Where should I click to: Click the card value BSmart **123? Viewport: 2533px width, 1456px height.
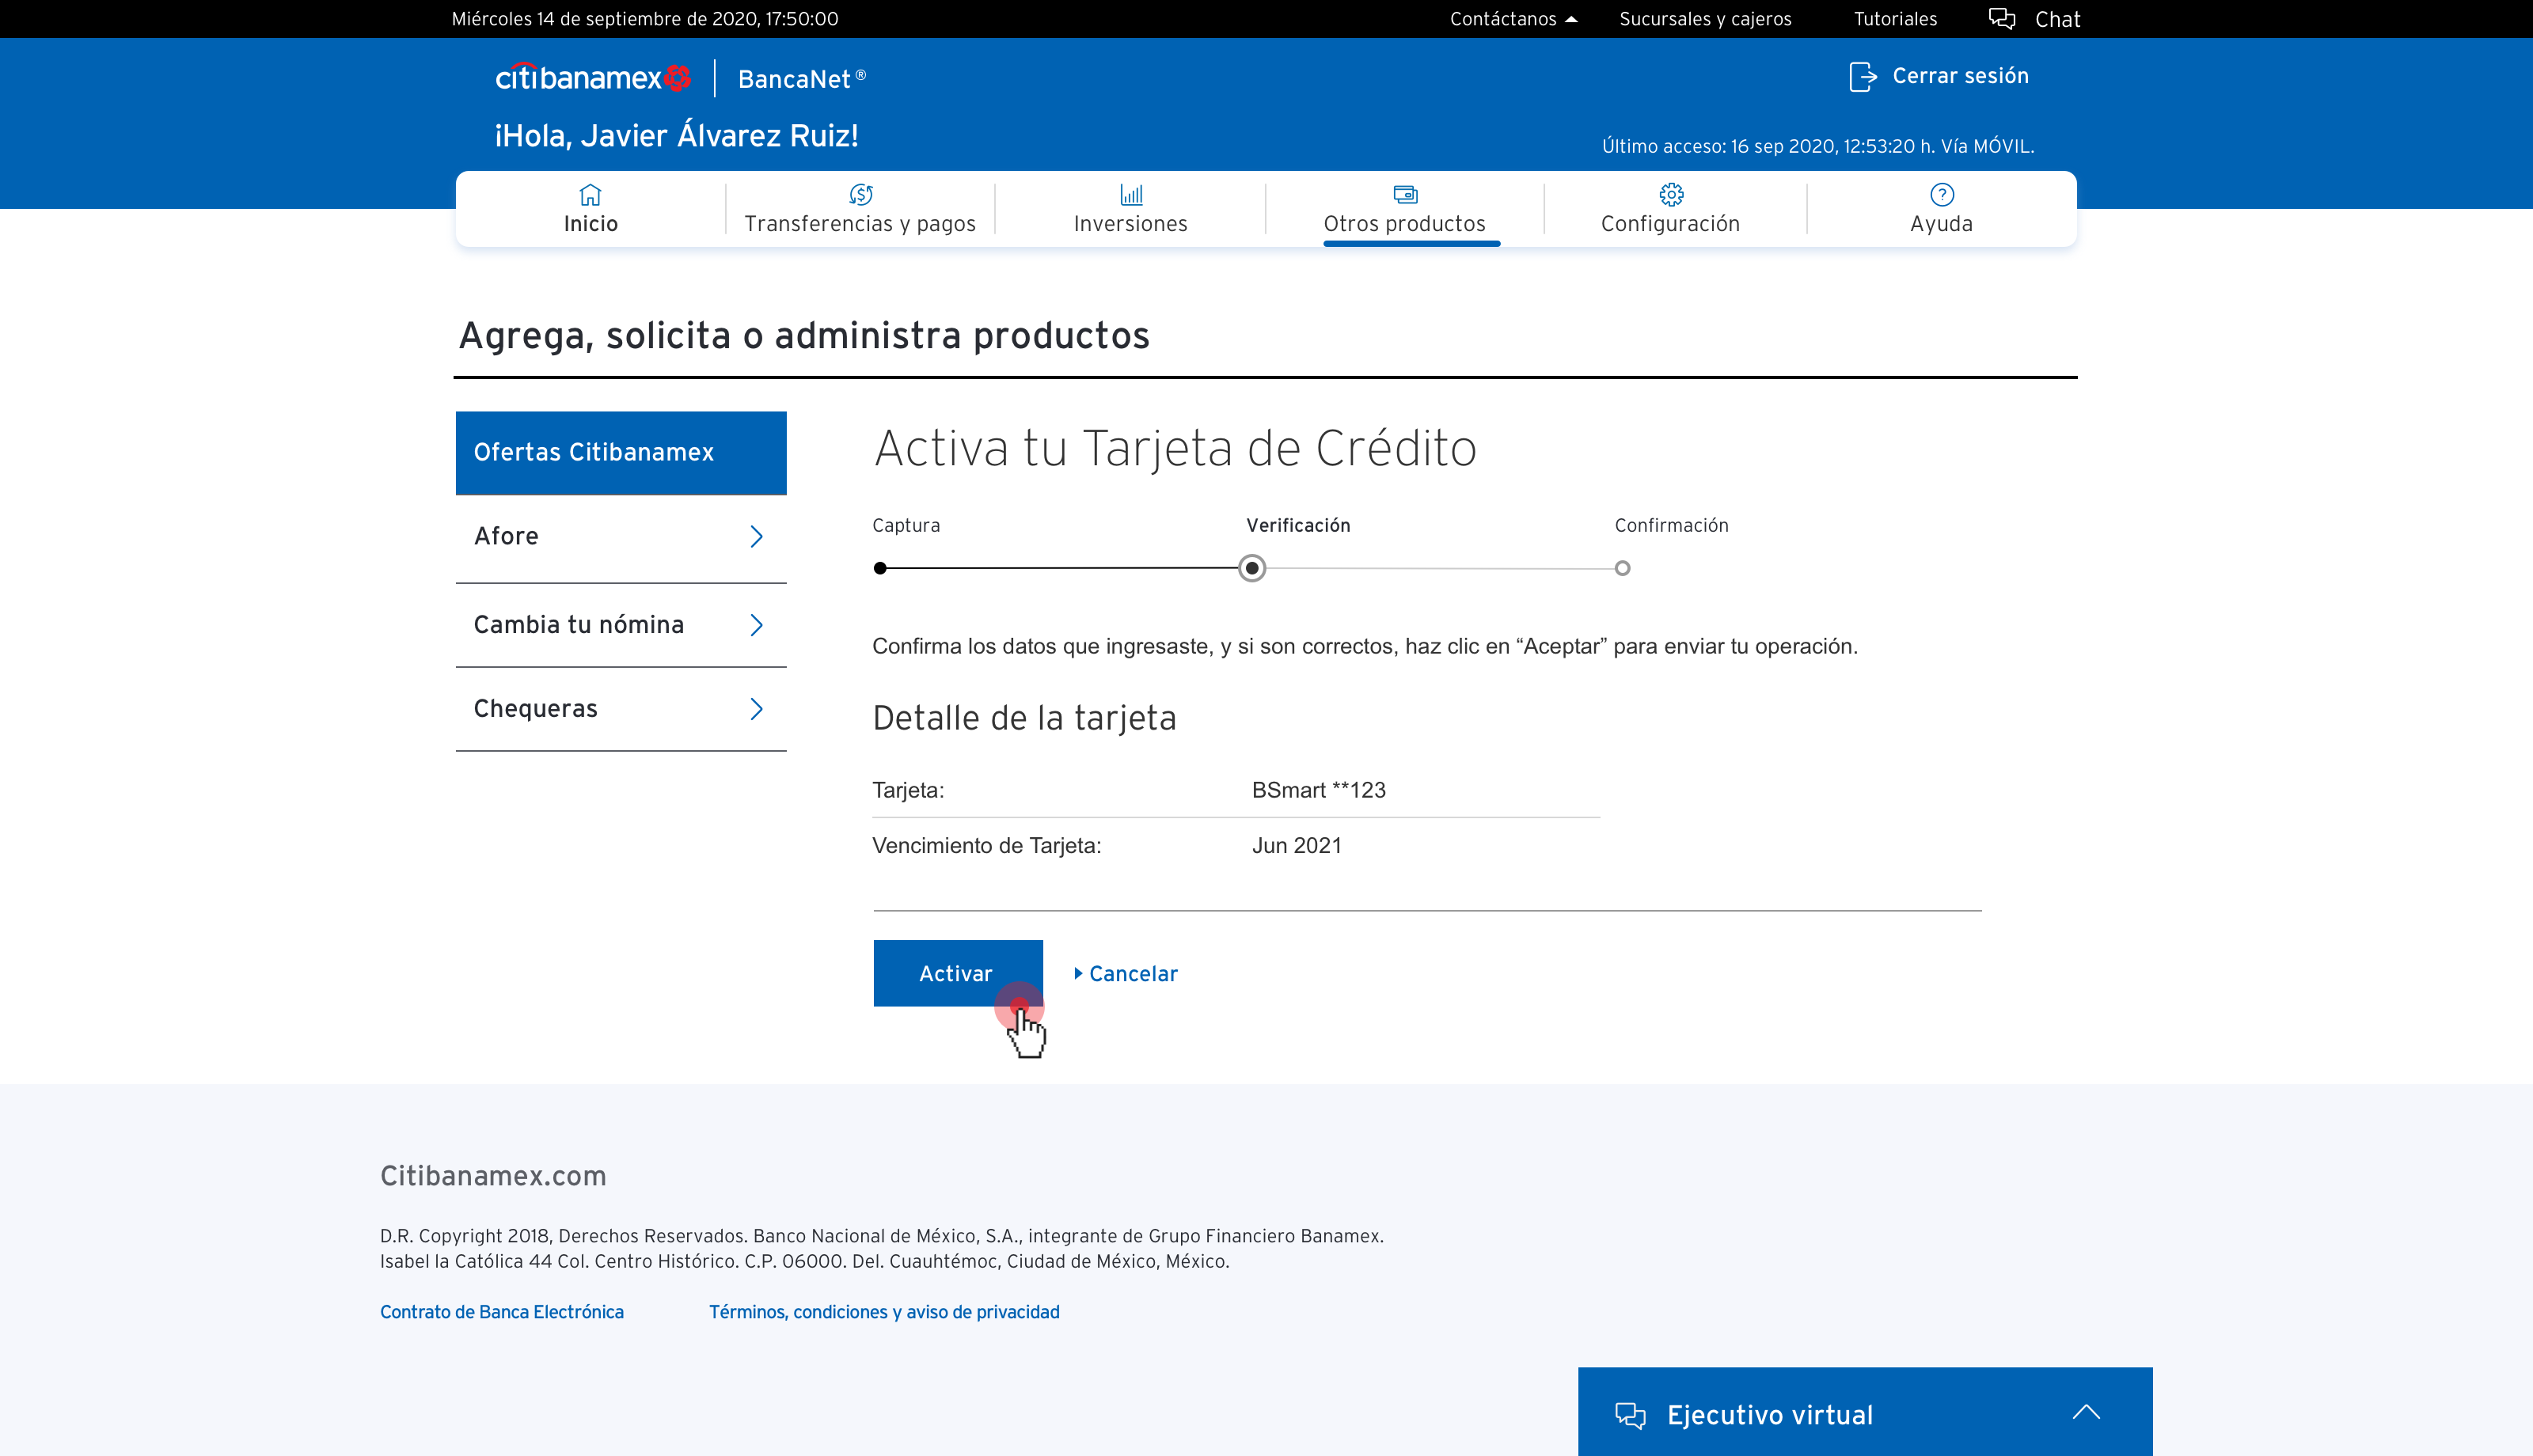1318,790
